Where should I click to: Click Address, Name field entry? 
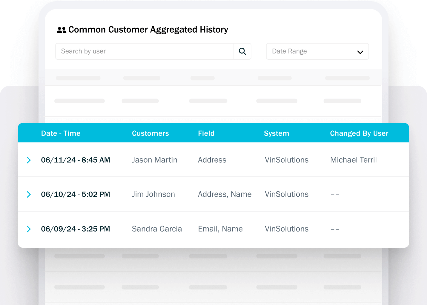(225, 194)
